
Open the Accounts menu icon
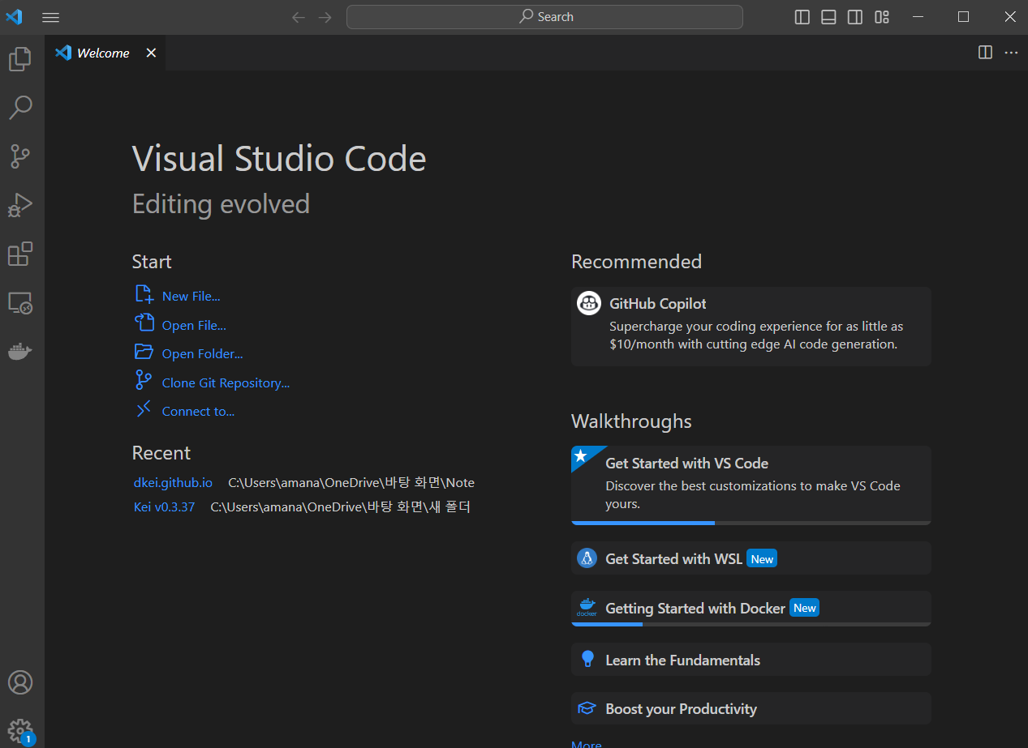(x=20, y=682)
